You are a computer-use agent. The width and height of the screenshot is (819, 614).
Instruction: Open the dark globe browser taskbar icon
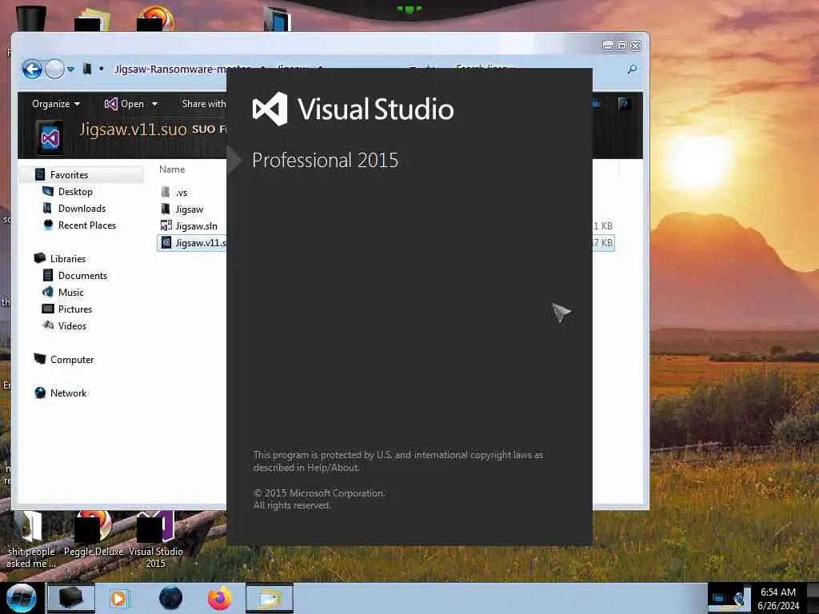pyautogui.click(x=171, y=598)
